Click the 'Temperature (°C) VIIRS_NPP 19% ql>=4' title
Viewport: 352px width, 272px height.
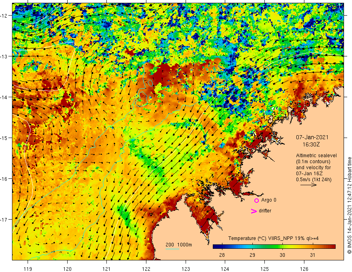click(273, 238)
